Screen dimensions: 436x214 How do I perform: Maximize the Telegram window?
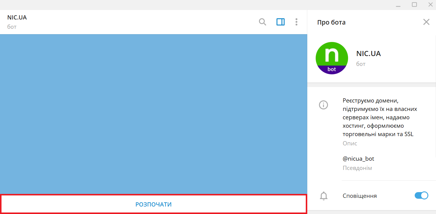tap(414, 5)
